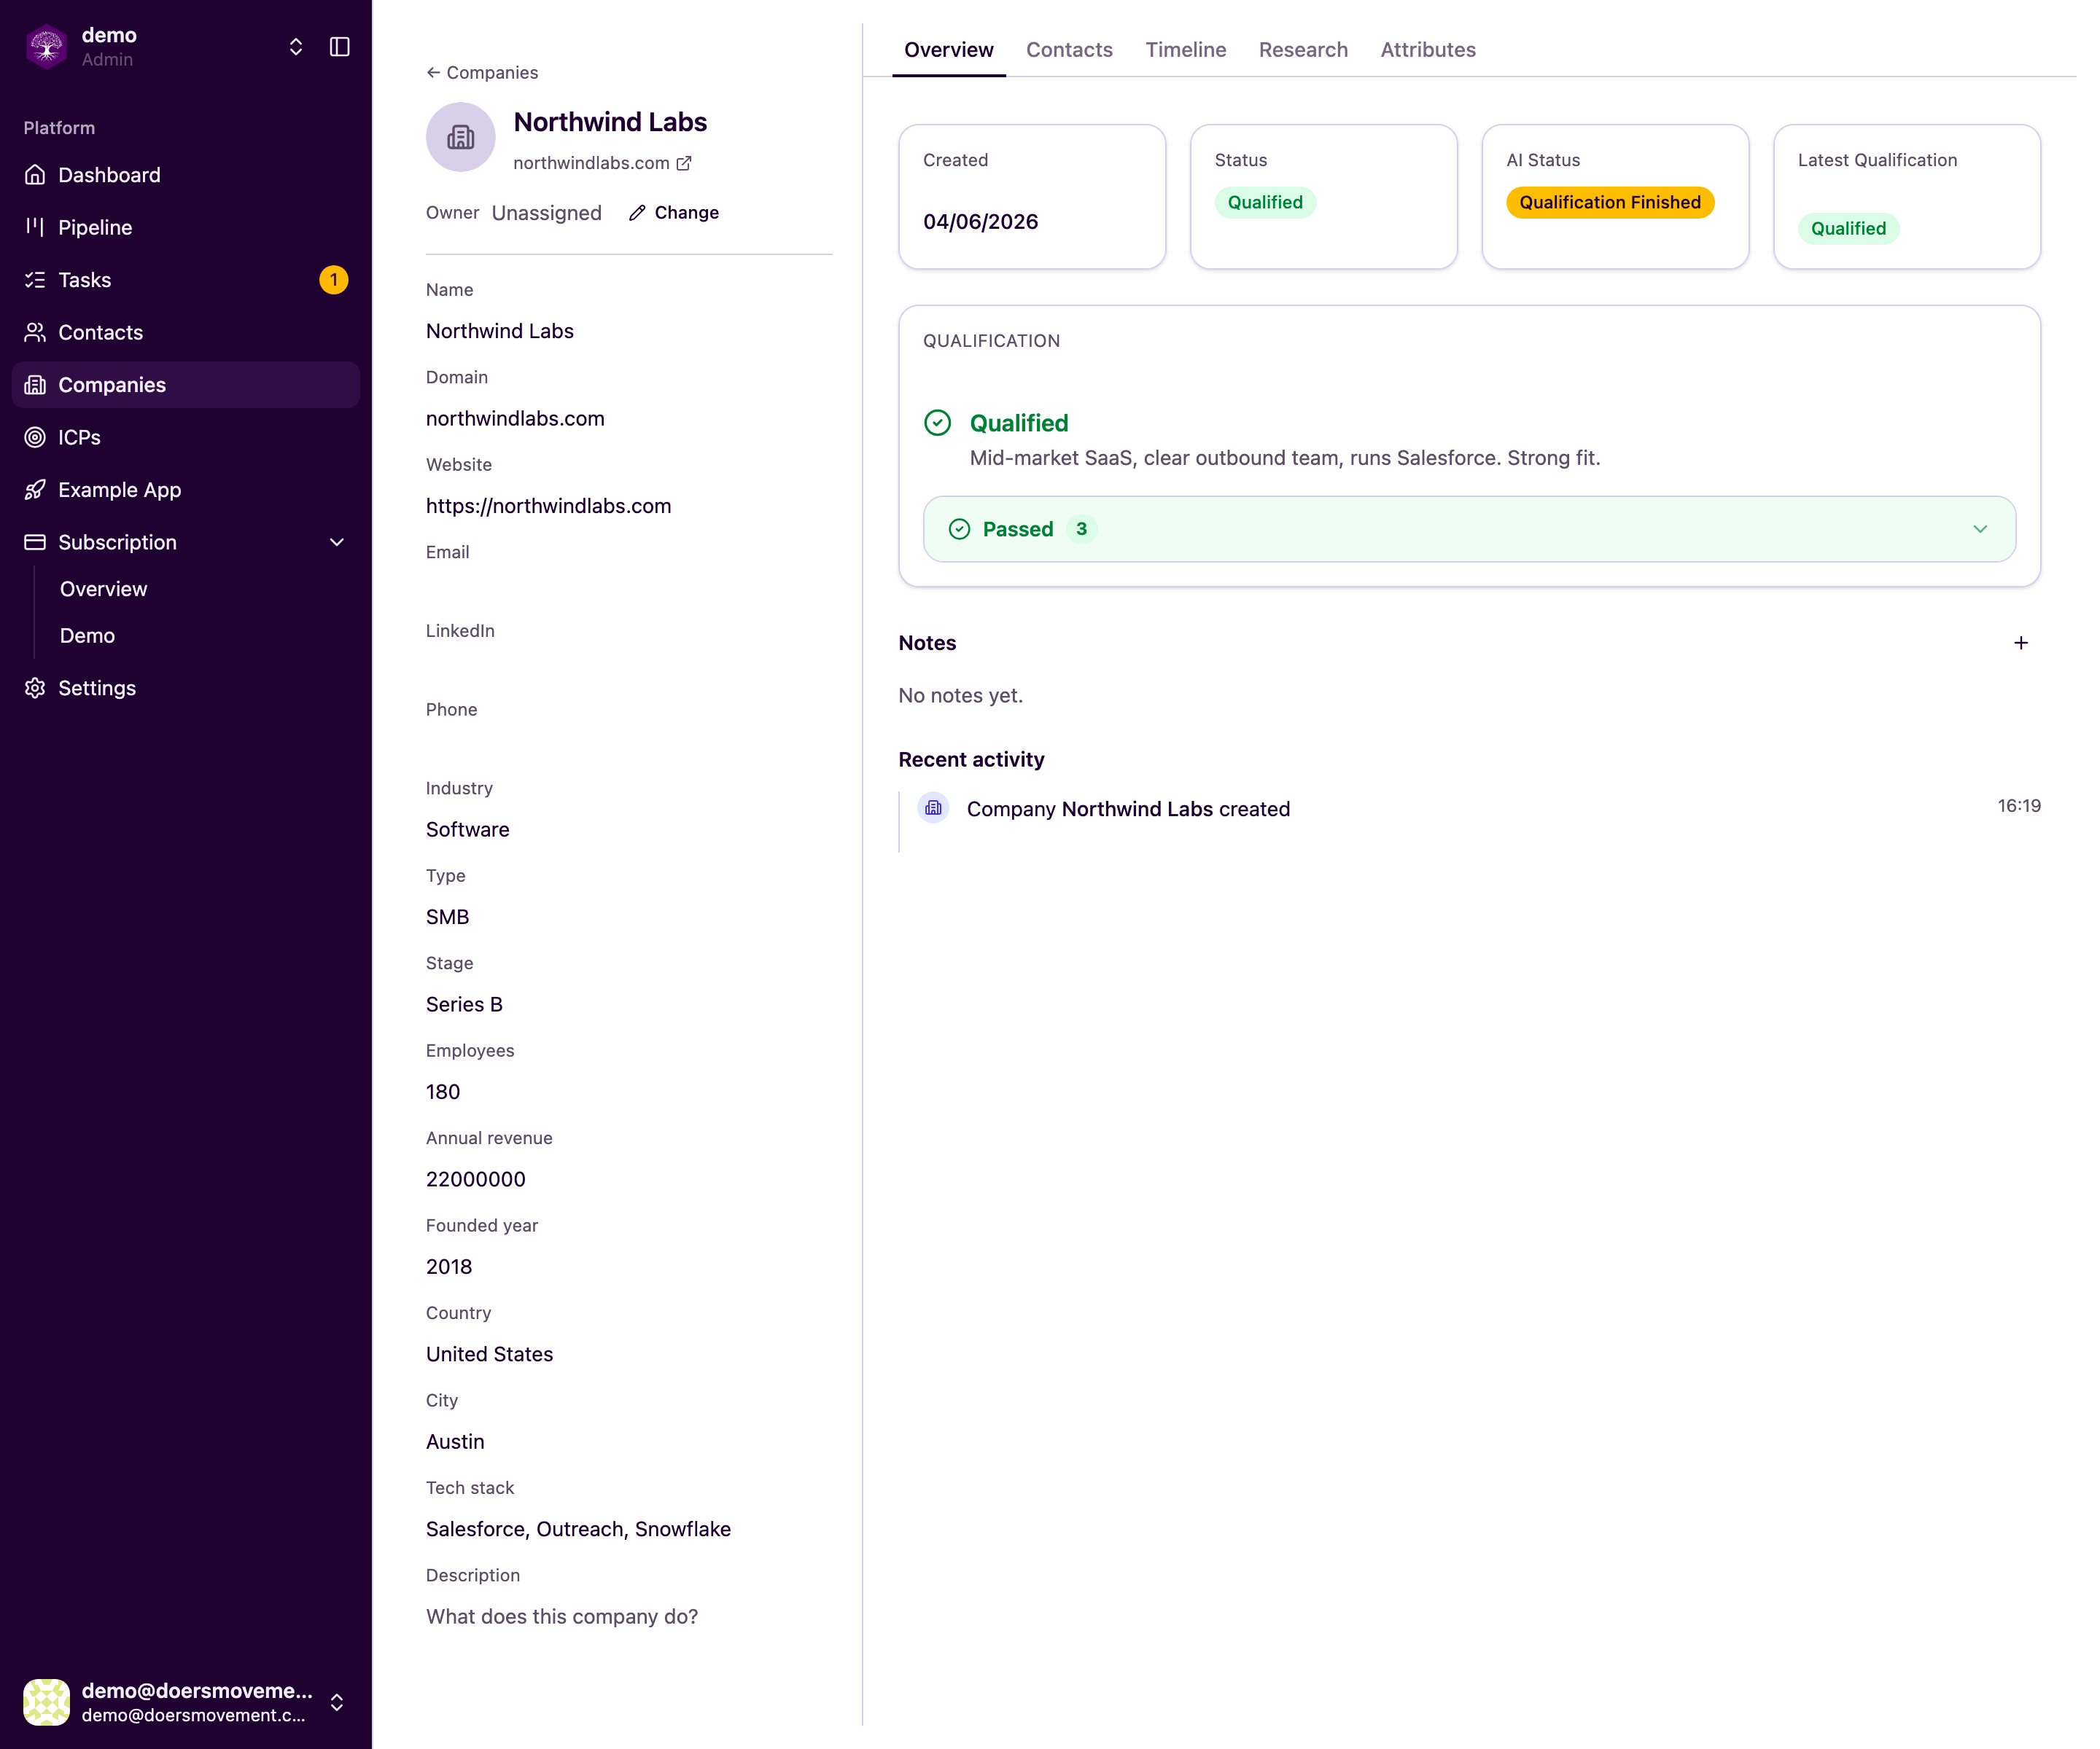Open northwindlabs.com external link
Image resolution: width=2100 pixels, height=1749 pixels.
point(603,163)
